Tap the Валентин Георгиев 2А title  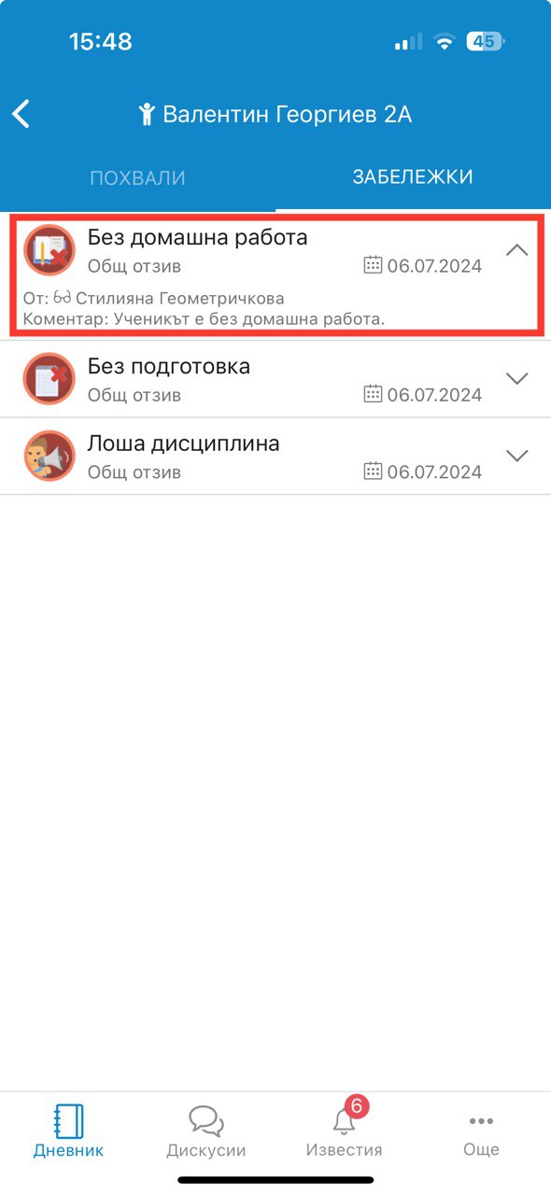point(287,115)
